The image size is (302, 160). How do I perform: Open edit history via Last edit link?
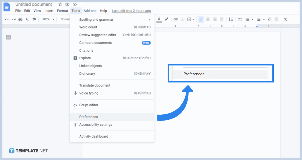coord(131,11)
